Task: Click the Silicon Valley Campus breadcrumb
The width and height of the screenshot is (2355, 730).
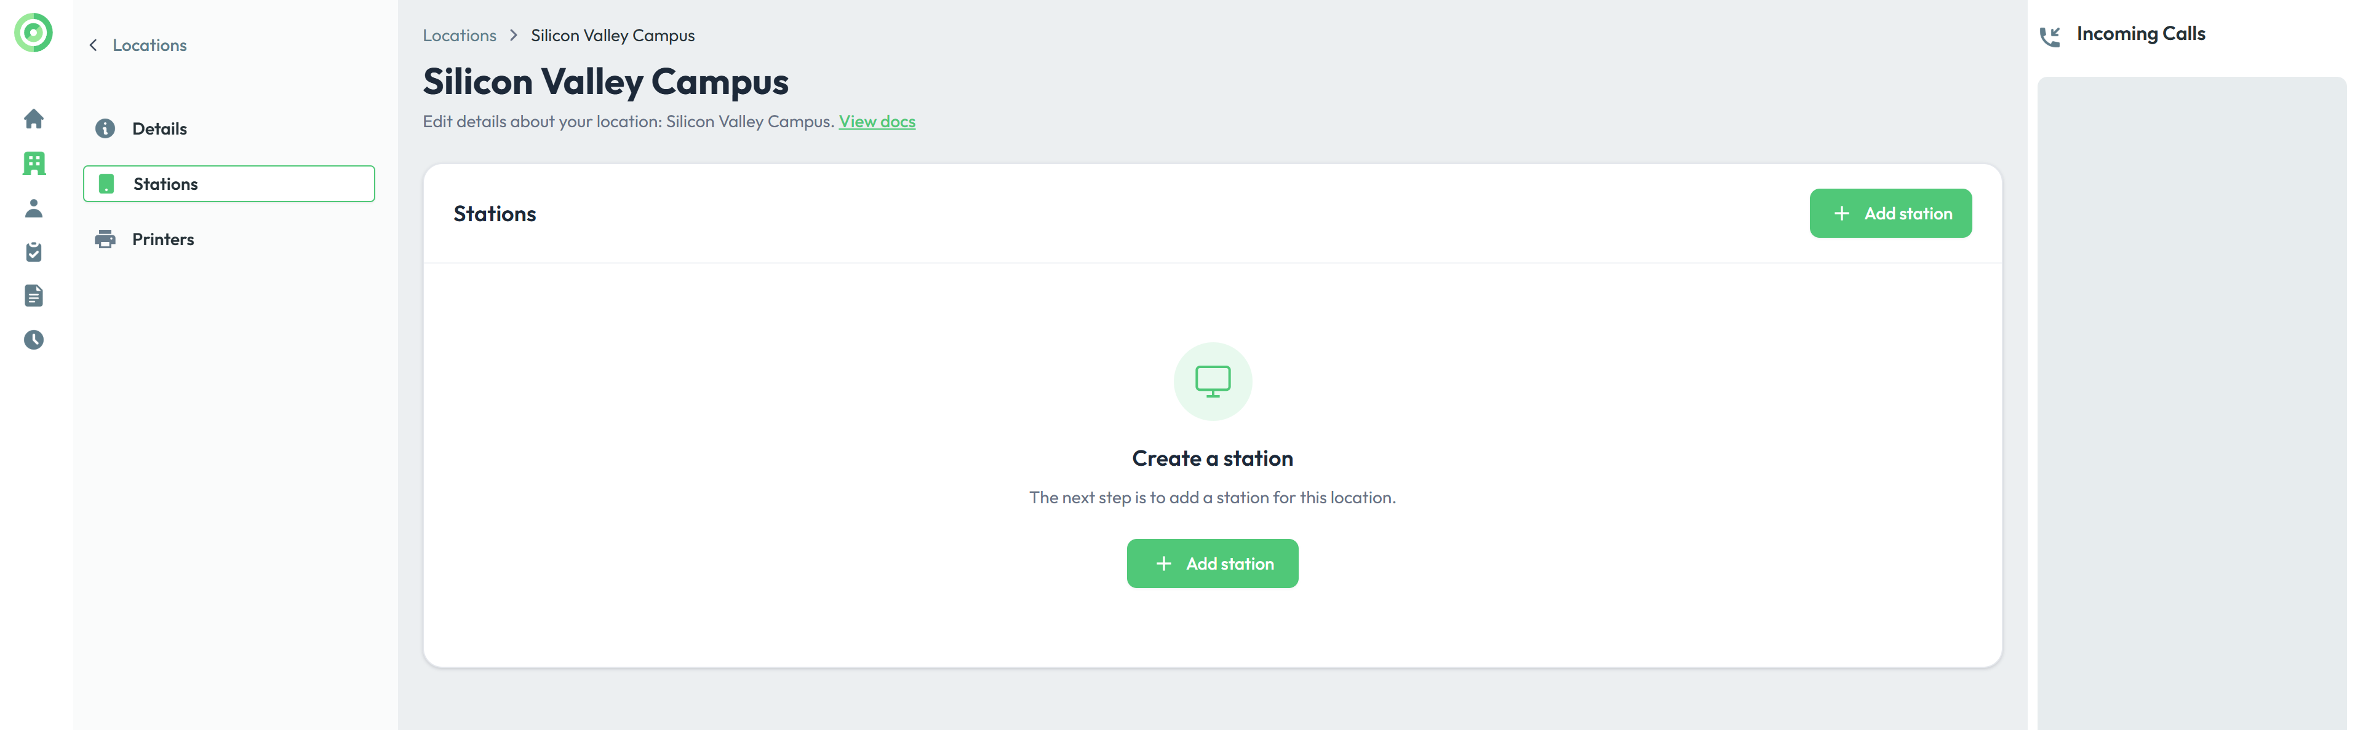Action: tap(613, 36)
